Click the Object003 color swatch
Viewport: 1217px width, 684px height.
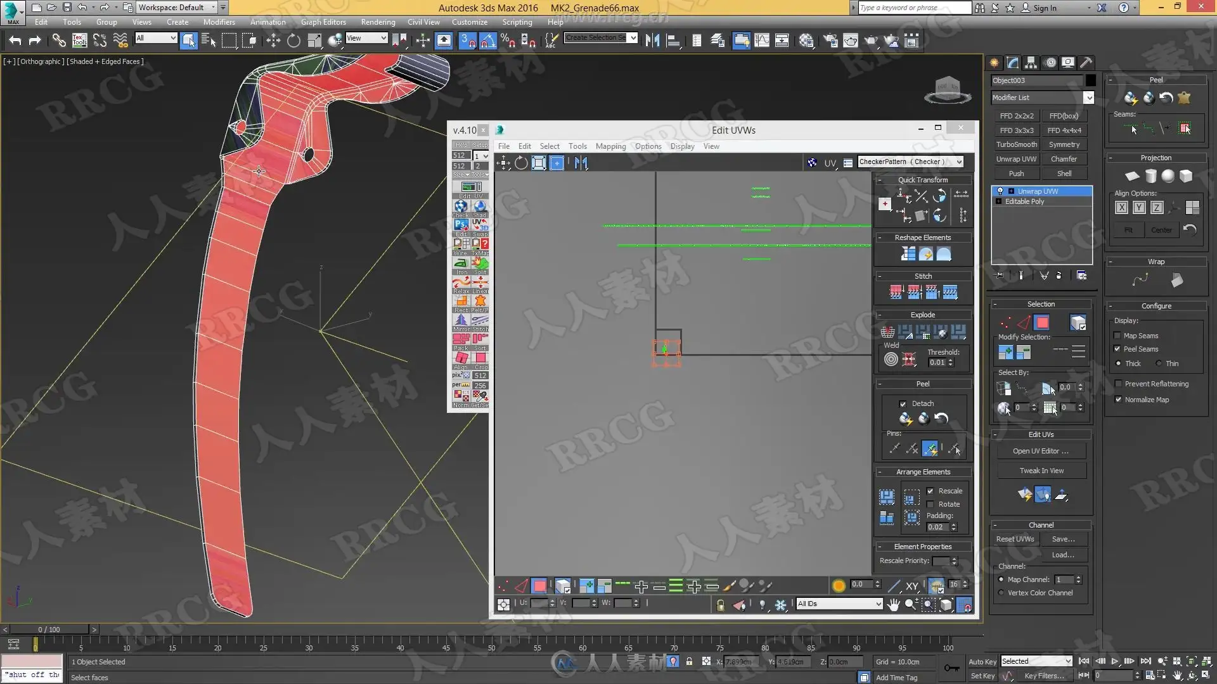click(x=1090, y=80)
